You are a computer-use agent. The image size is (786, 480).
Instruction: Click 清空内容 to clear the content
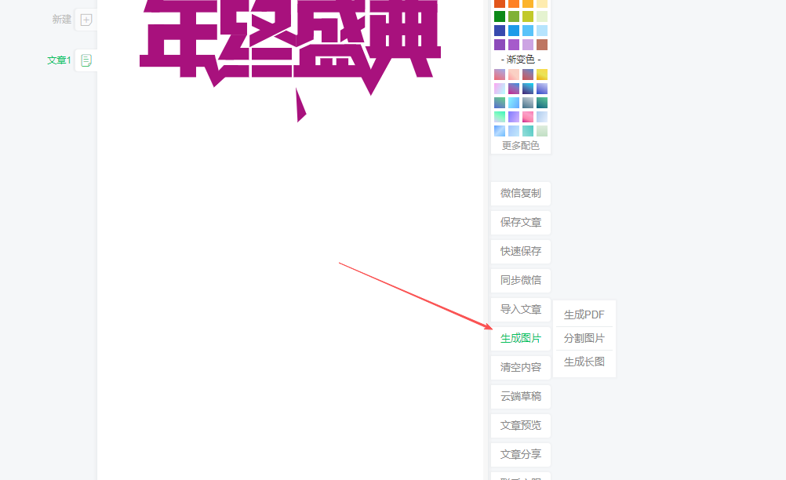(x=520, y=367)
